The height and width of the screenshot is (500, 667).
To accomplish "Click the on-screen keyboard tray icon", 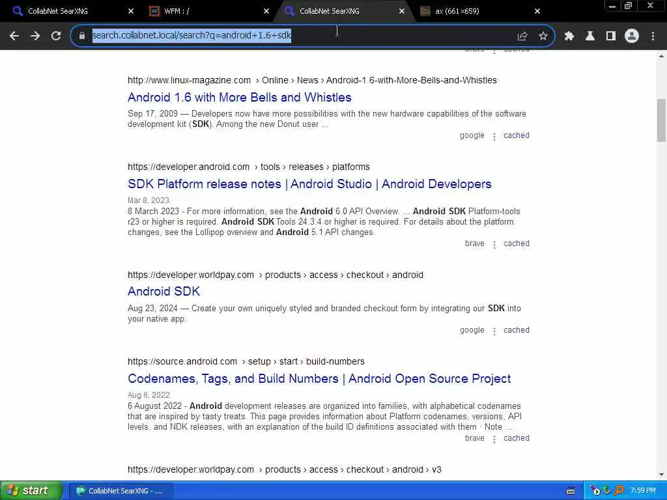I will 571,491.
